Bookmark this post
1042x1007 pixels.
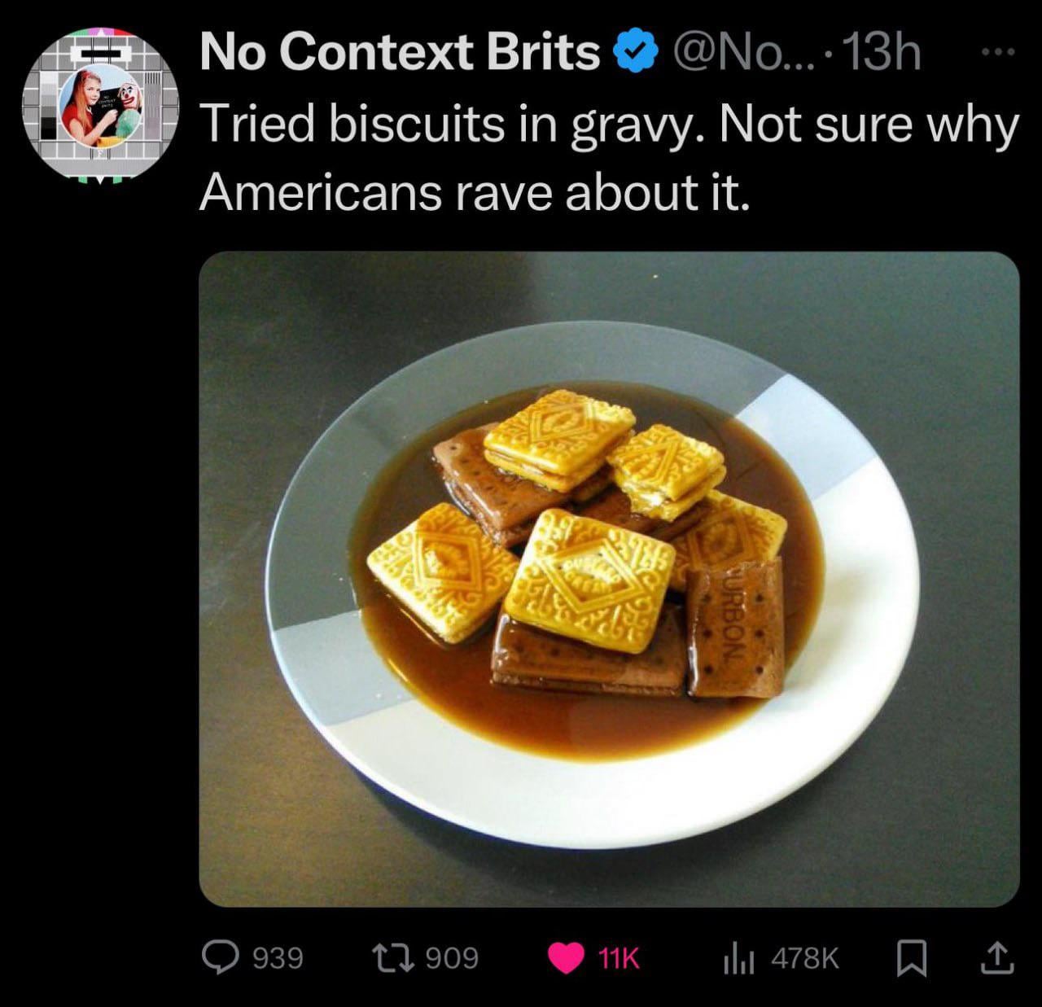pos(912,958)
